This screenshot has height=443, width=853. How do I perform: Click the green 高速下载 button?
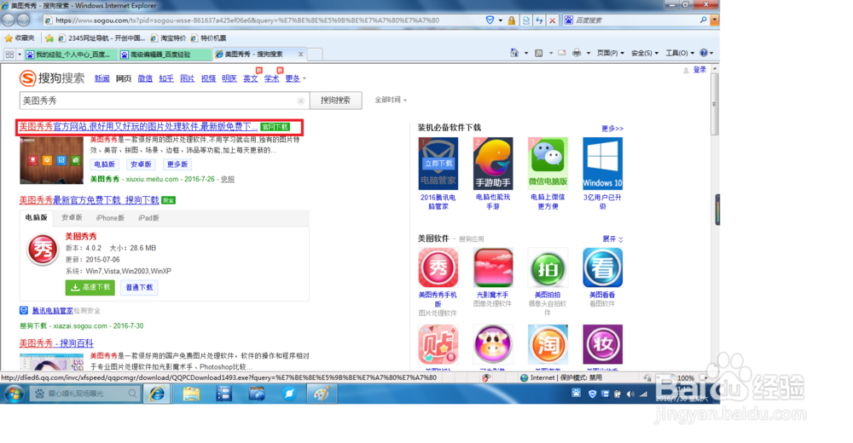[x=90, y=287]
